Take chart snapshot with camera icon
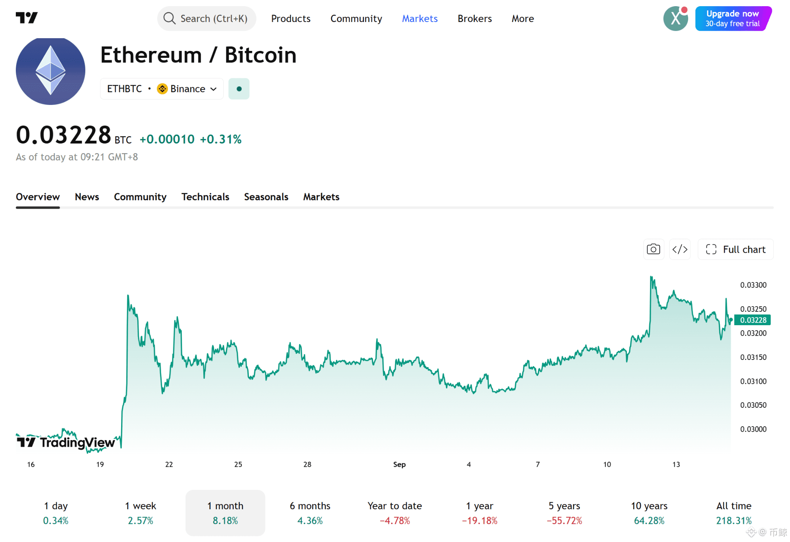 (x=653, y=249)
